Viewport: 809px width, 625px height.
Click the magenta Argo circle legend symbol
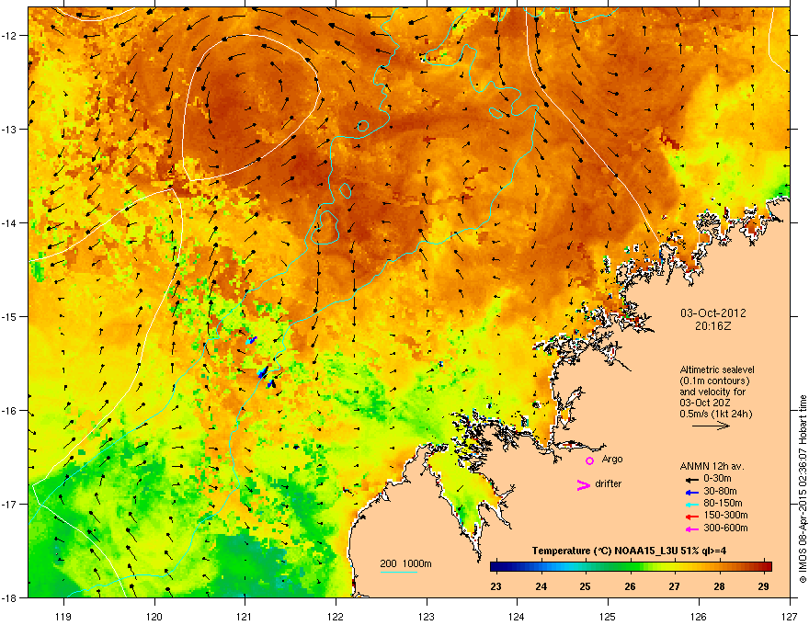pos(589,460)
